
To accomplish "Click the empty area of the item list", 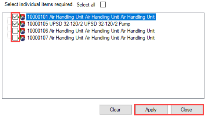I will [x=103, y=70].
